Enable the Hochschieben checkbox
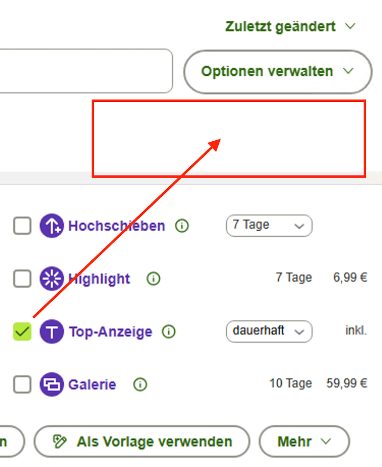Screen dimensions: 382x467 tap(22, 226)
